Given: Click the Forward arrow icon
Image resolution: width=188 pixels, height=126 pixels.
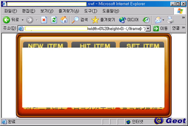Looking at the screenshot, I should (x=30, y=20).
